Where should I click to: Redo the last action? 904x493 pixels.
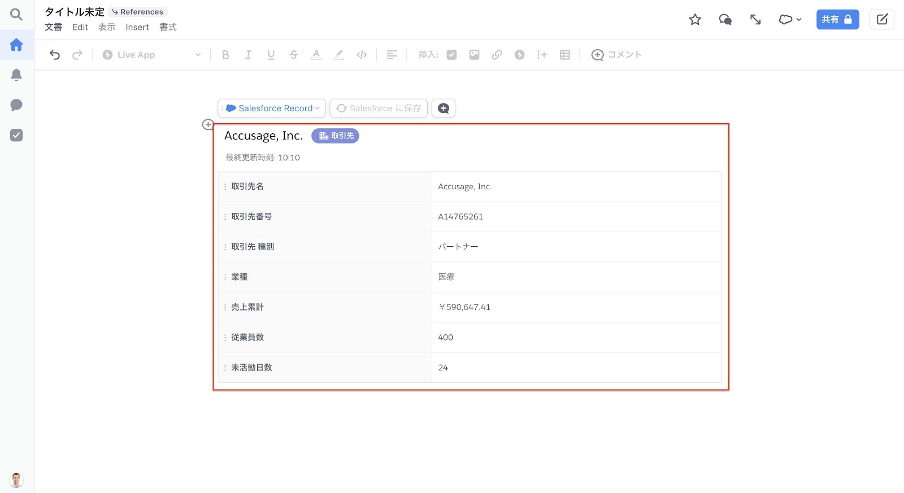(x=77, y=55)
